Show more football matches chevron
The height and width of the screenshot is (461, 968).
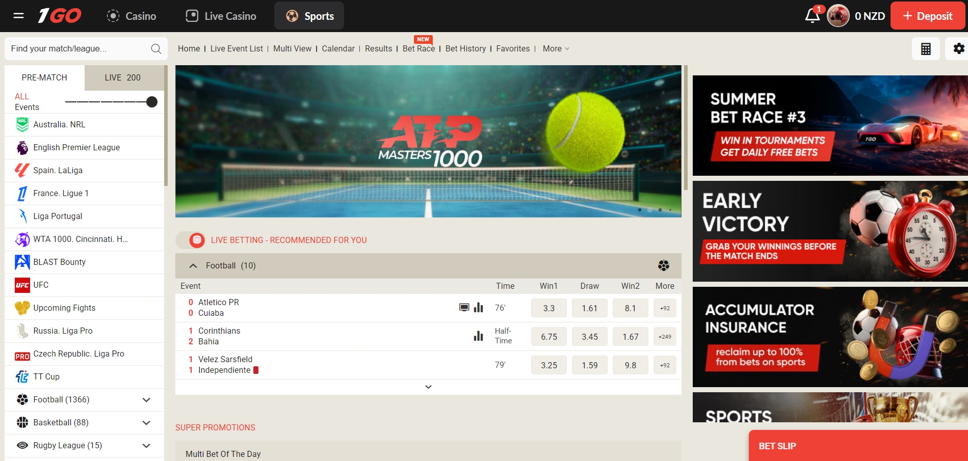click(x=428, y=387)
